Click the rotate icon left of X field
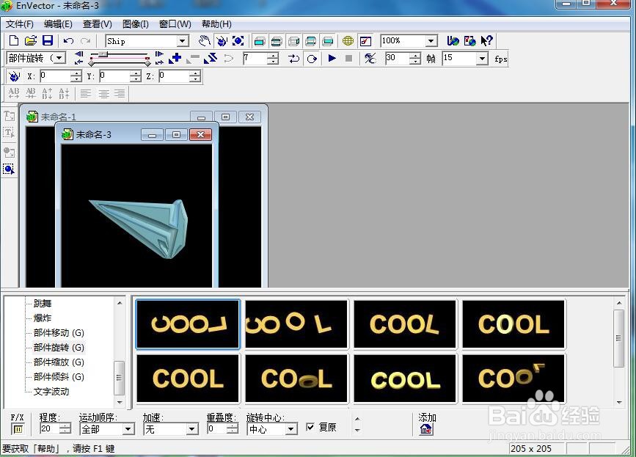Screen dimensions: 636x457 [14, 76]
